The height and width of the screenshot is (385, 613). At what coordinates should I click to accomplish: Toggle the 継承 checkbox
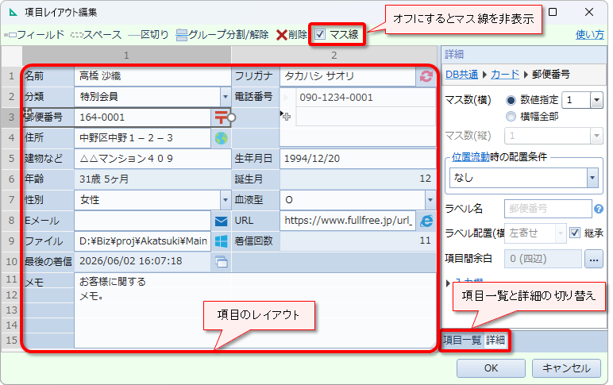(574, 233)
